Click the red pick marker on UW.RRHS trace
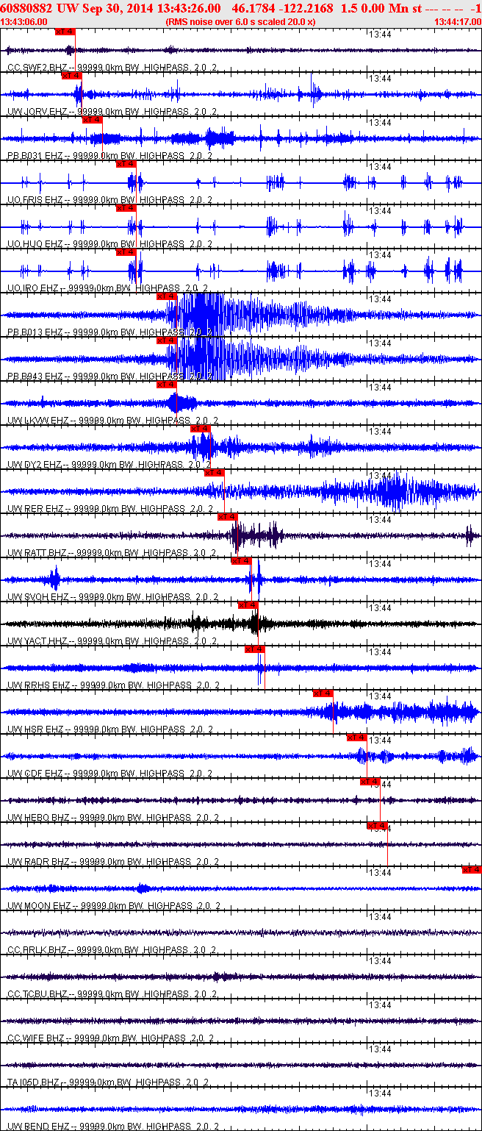Image resolution: width=482 pixels, height=1131 pixels. coord(255,649)
